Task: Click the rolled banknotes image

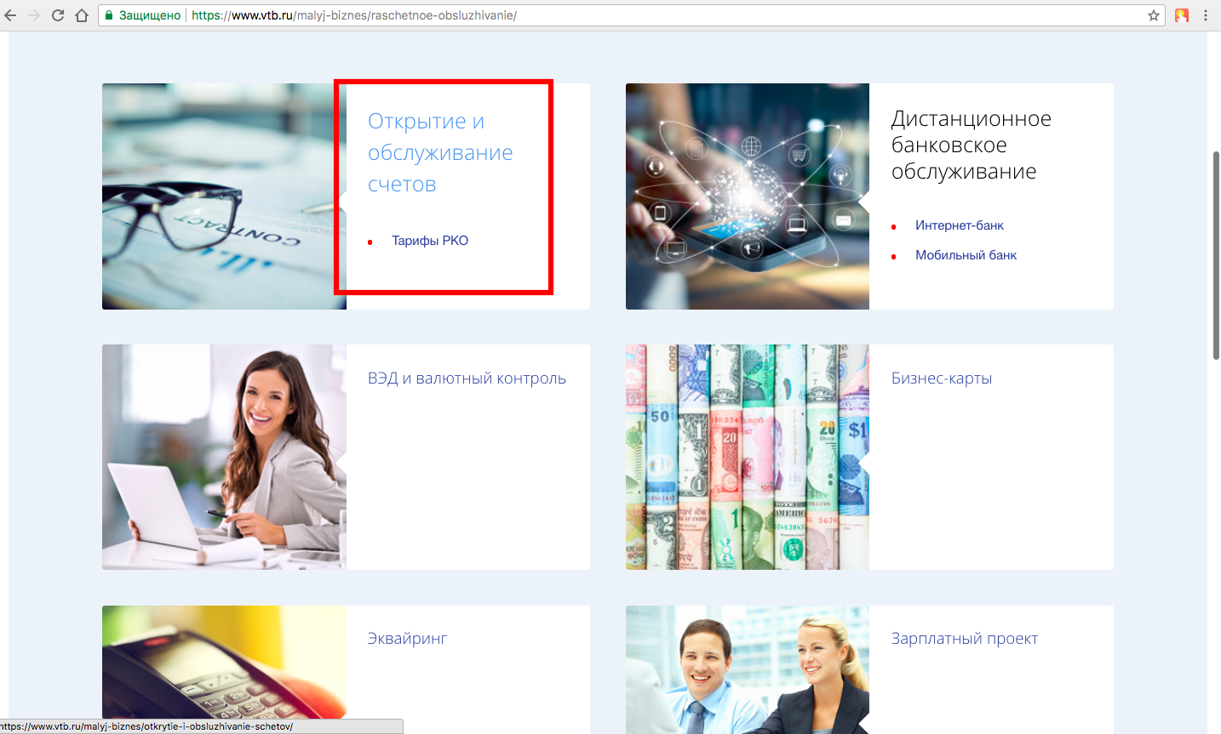Action: (x=747, y=457)
